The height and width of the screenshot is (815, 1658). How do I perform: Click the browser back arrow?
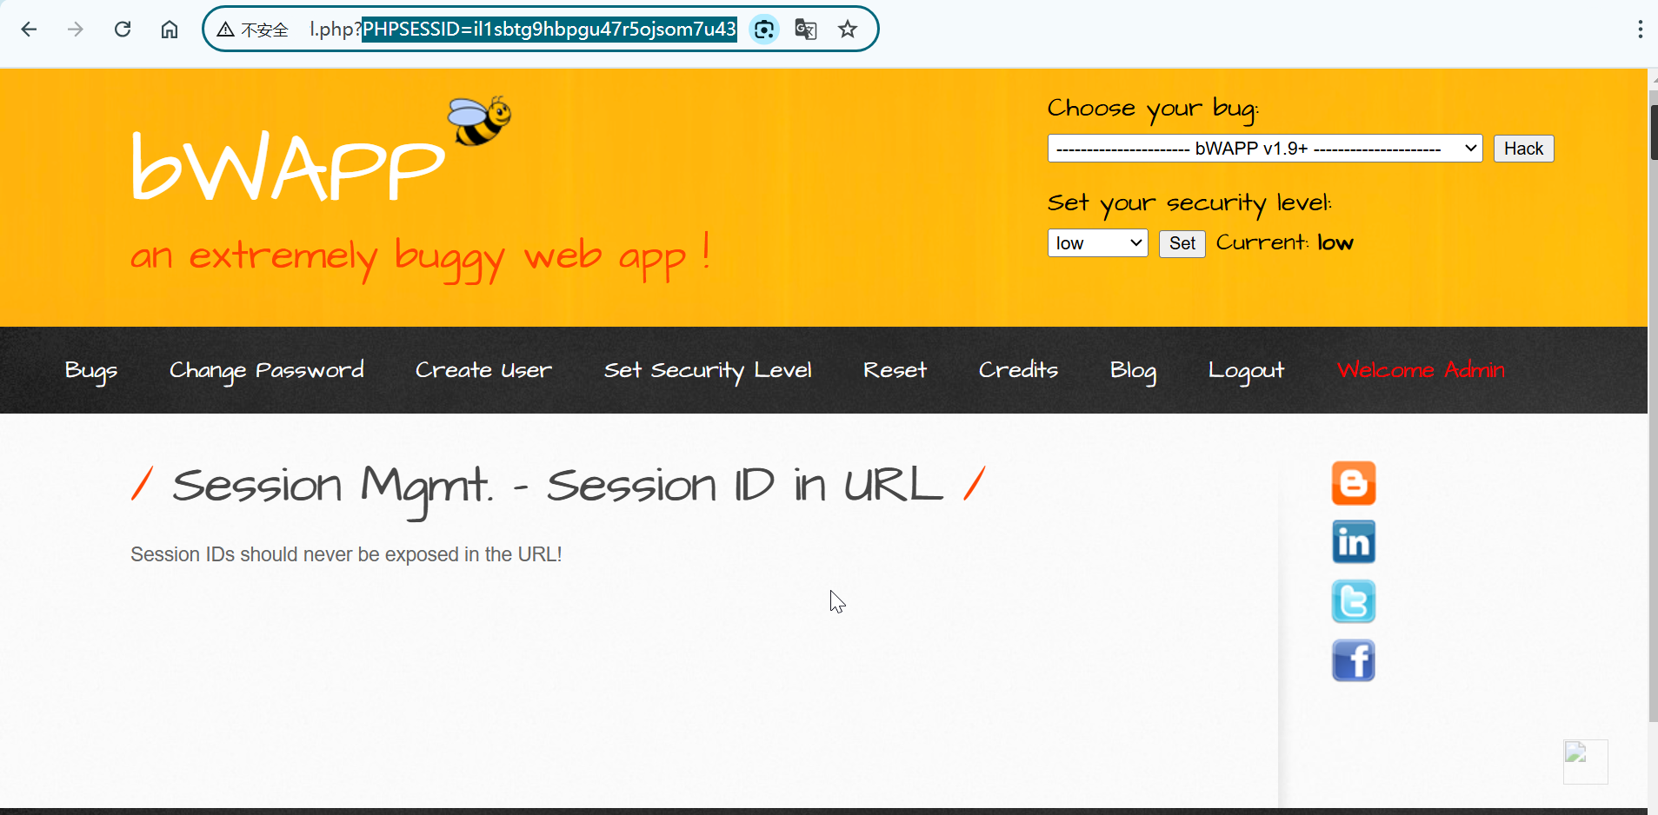coord(29,30)
